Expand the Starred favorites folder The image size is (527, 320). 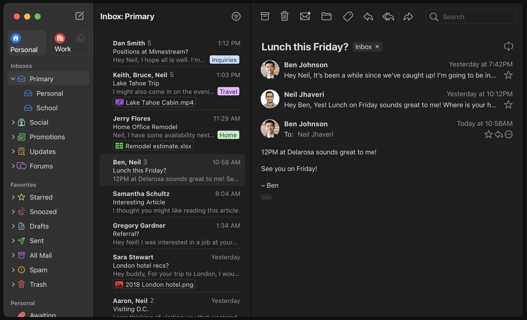click(13, 197)
